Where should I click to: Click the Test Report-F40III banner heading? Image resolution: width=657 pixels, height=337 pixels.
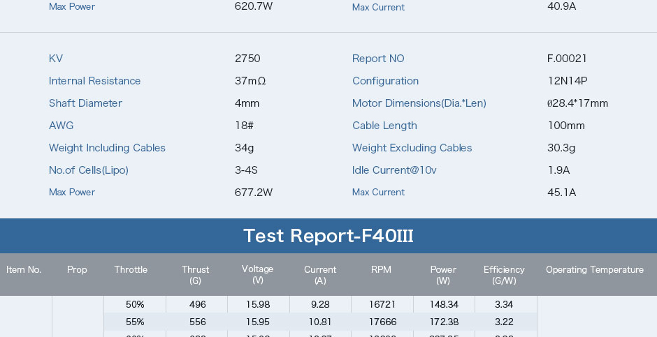pos(328,236)
